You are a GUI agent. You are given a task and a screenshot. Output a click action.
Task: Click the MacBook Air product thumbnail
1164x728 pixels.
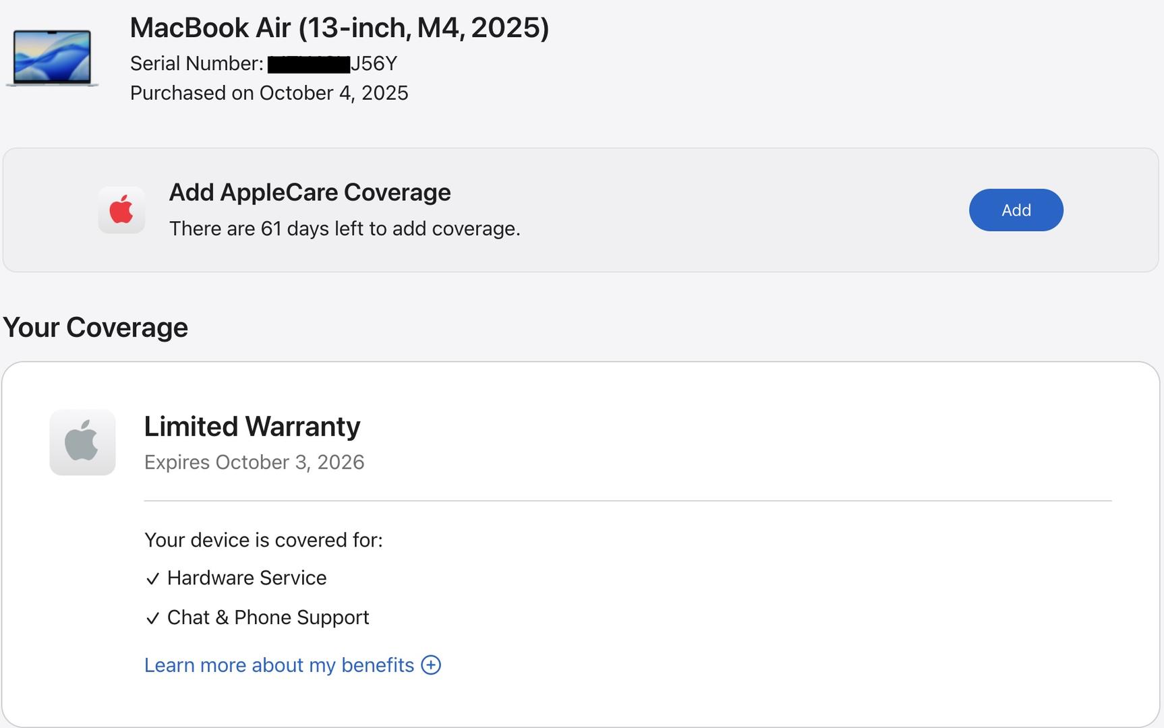pyautogui.click(x=52, y=58)
